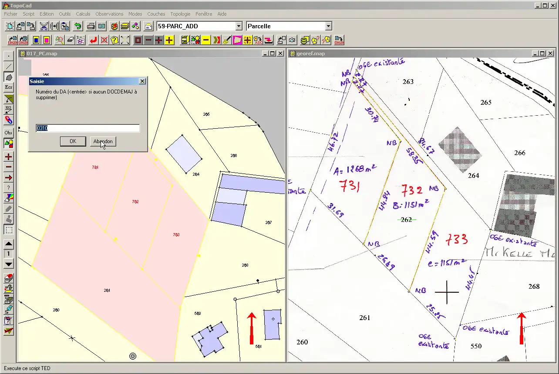Click Abandon in the Saisie dialog
559x374 pixels.
coord(103,141)
